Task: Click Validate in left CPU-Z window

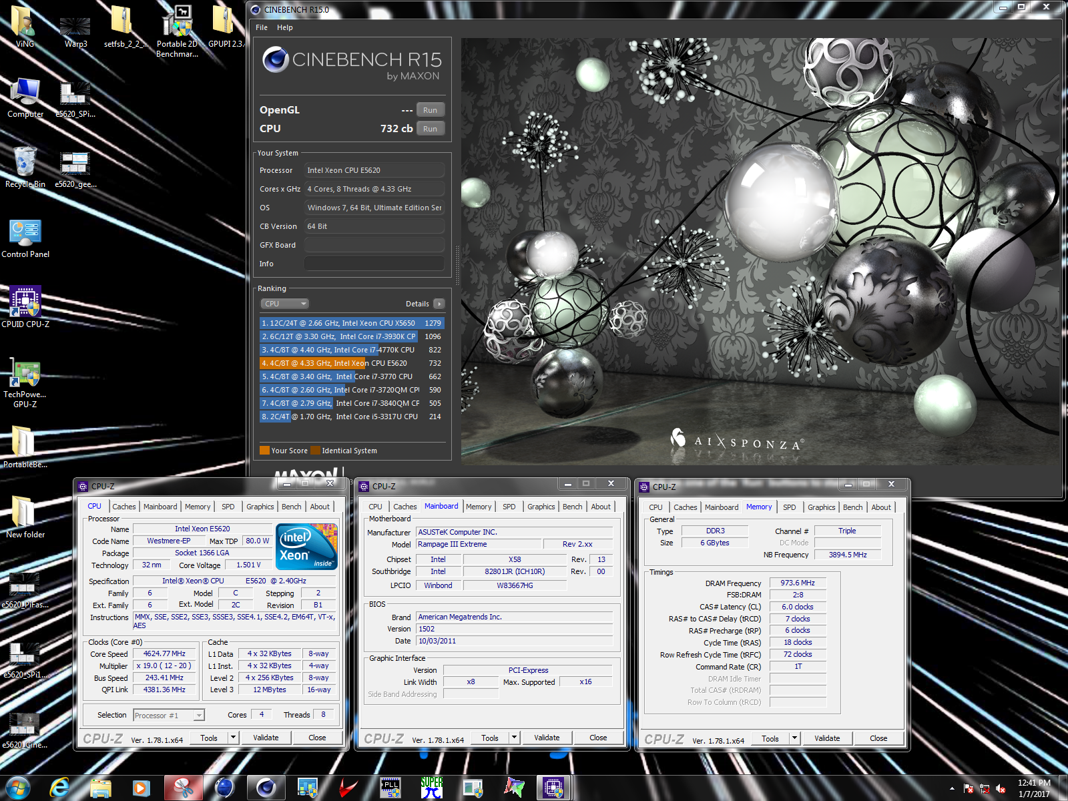Action: click(x=266, y=738)
